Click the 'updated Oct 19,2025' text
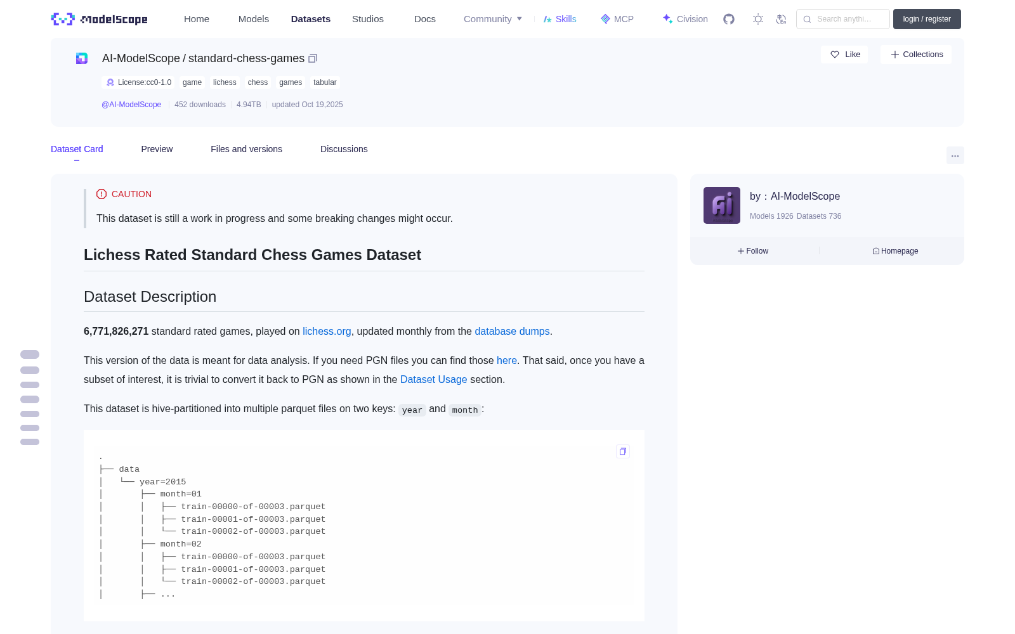Image resolution: width=1015 pixels, height=634 pixels. point(307,105)
